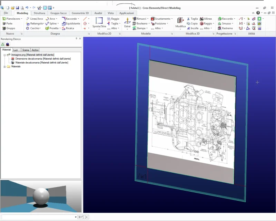
Task: Open the Rimuovi dropdown
Action: coord(148,19)
